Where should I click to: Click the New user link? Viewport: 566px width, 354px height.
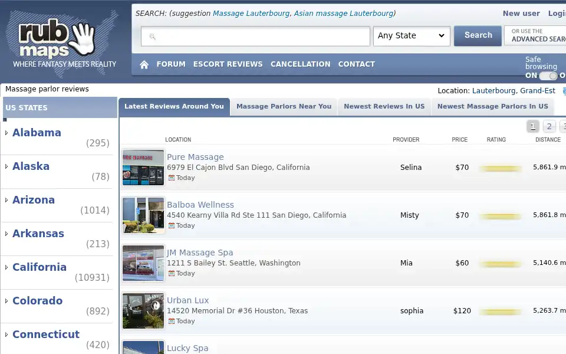[521, 14]
